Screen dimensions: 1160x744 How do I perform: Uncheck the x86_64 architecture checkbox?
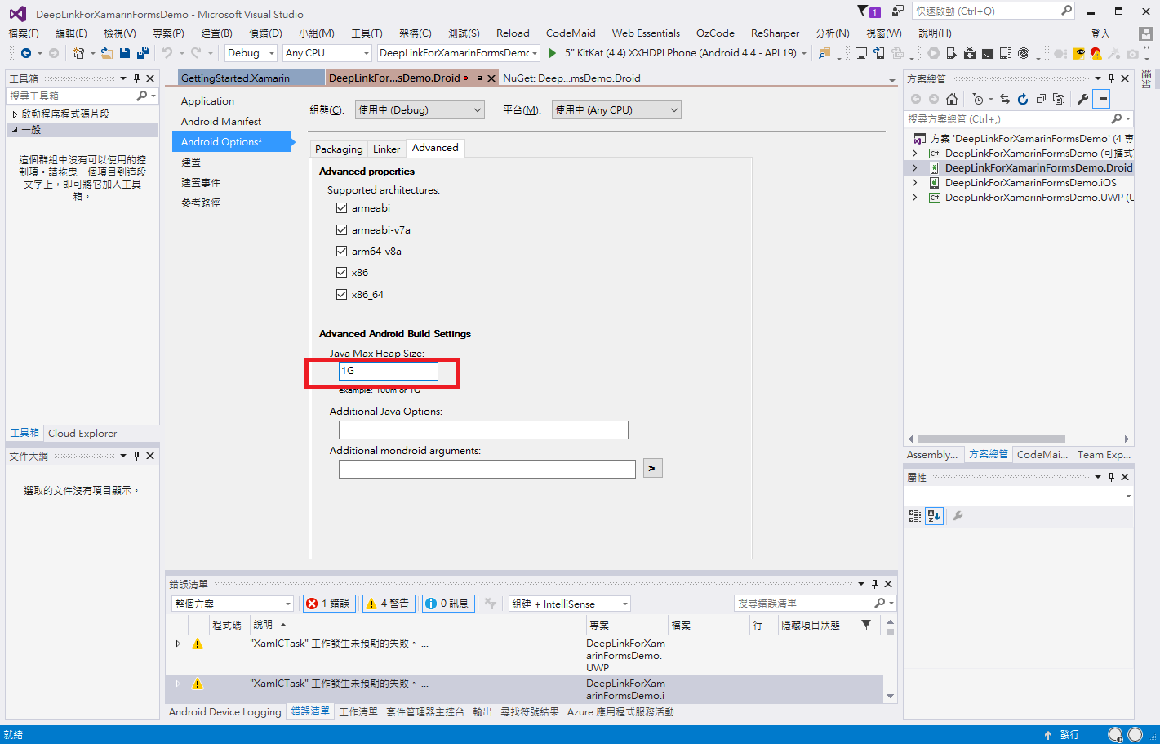click(x=342, y=294)
